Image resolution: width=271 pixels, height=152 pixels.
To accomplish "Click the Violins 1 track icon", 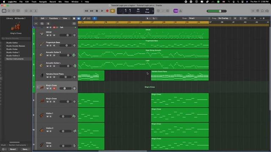I will click(41, 115).
